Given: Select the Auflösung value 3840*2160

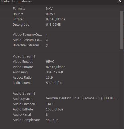Looking at the screenshot, I should coord(54,72).
